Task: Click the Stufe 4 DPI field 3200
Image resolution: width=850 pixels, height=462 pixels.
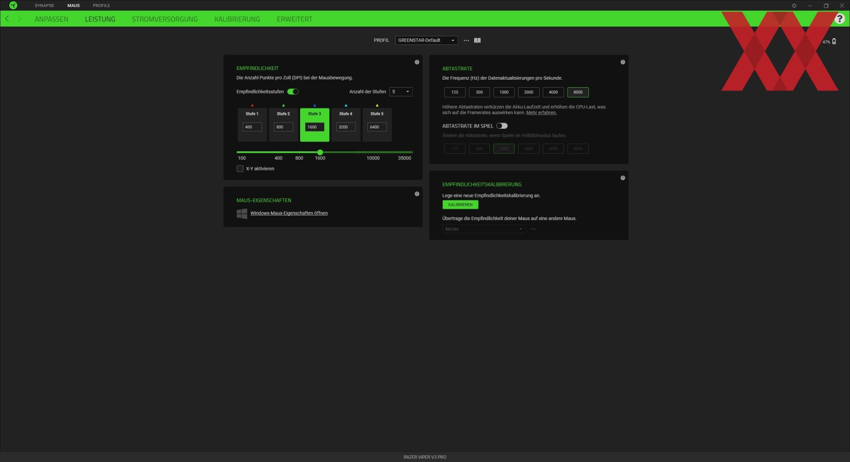Action: pos(346,127)
